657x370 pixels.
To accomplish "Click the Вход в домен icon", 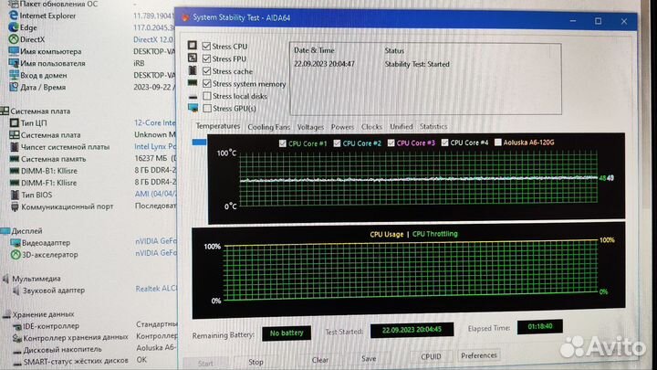I will point(14,75).
